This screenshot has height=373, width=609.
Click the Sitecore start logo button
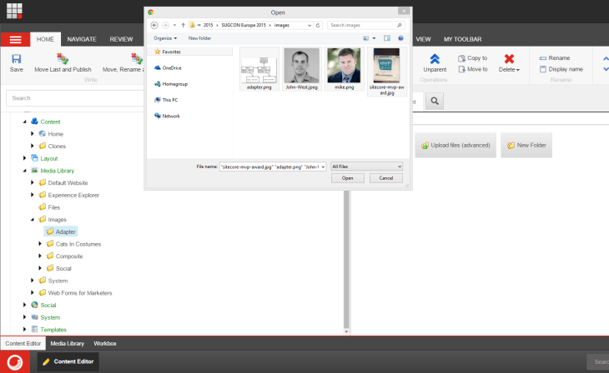tap(15, 362)
